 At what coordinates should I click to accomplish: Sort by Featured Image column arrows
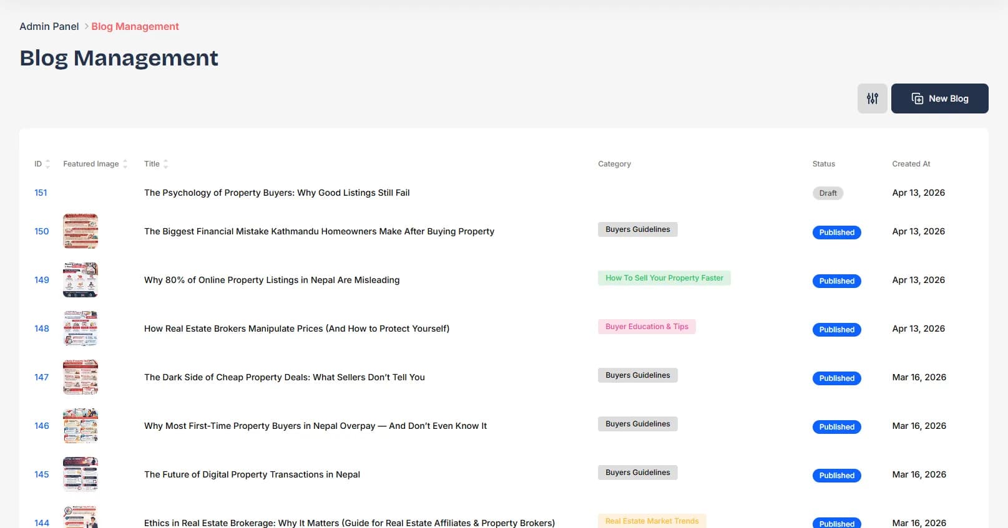125,164
